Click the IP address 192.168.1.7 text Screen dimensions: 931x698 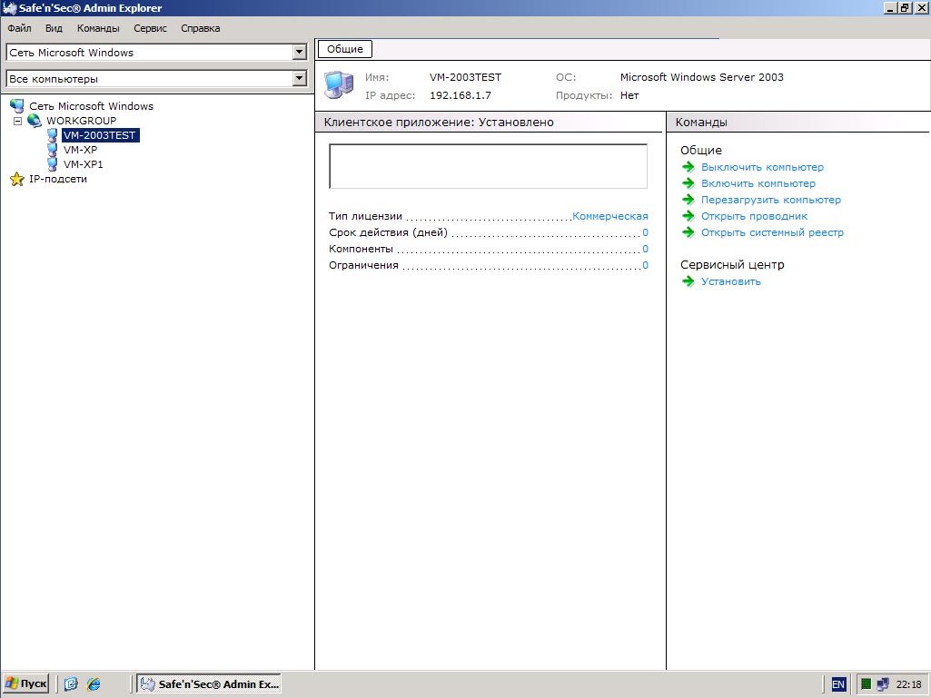coord(461,95)
